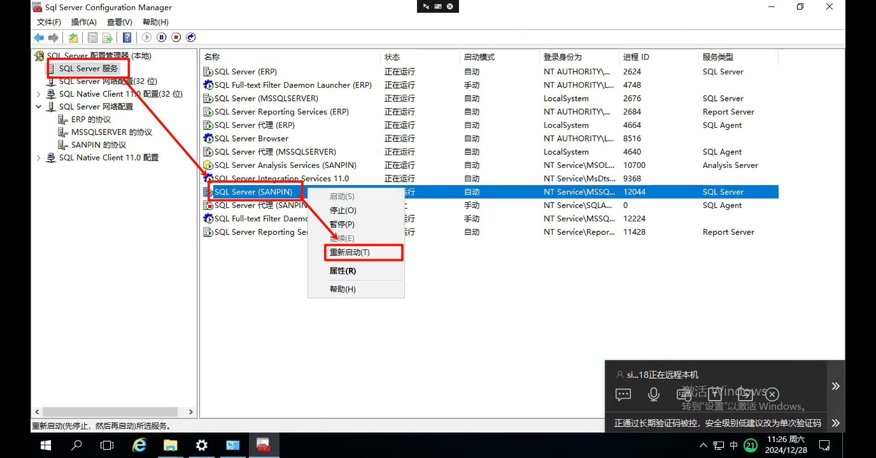Click scroll left arrow in tree pane
Screen dimensions: 876x458
pyautogui.click(x=37, y=412)
